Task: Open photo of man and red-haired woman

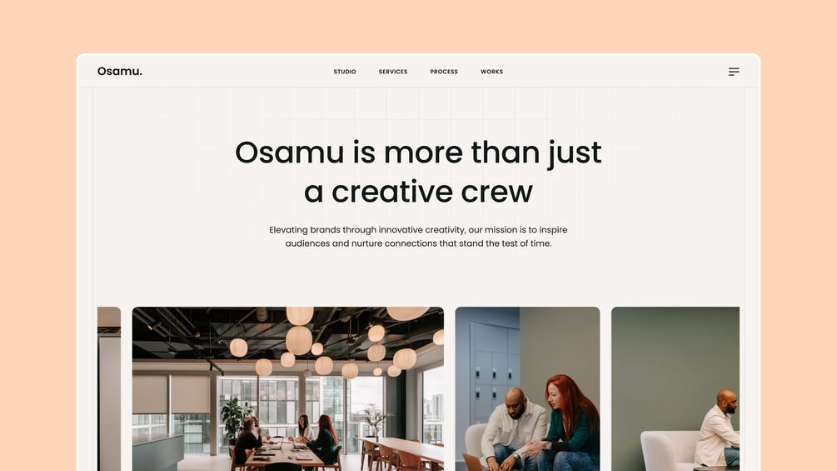Action: (x=527, y=388)
